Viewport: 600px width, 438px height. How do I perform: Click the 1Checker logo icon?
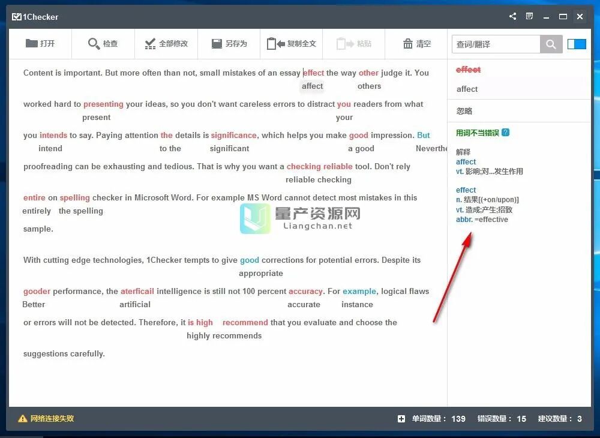pos(16,17)
